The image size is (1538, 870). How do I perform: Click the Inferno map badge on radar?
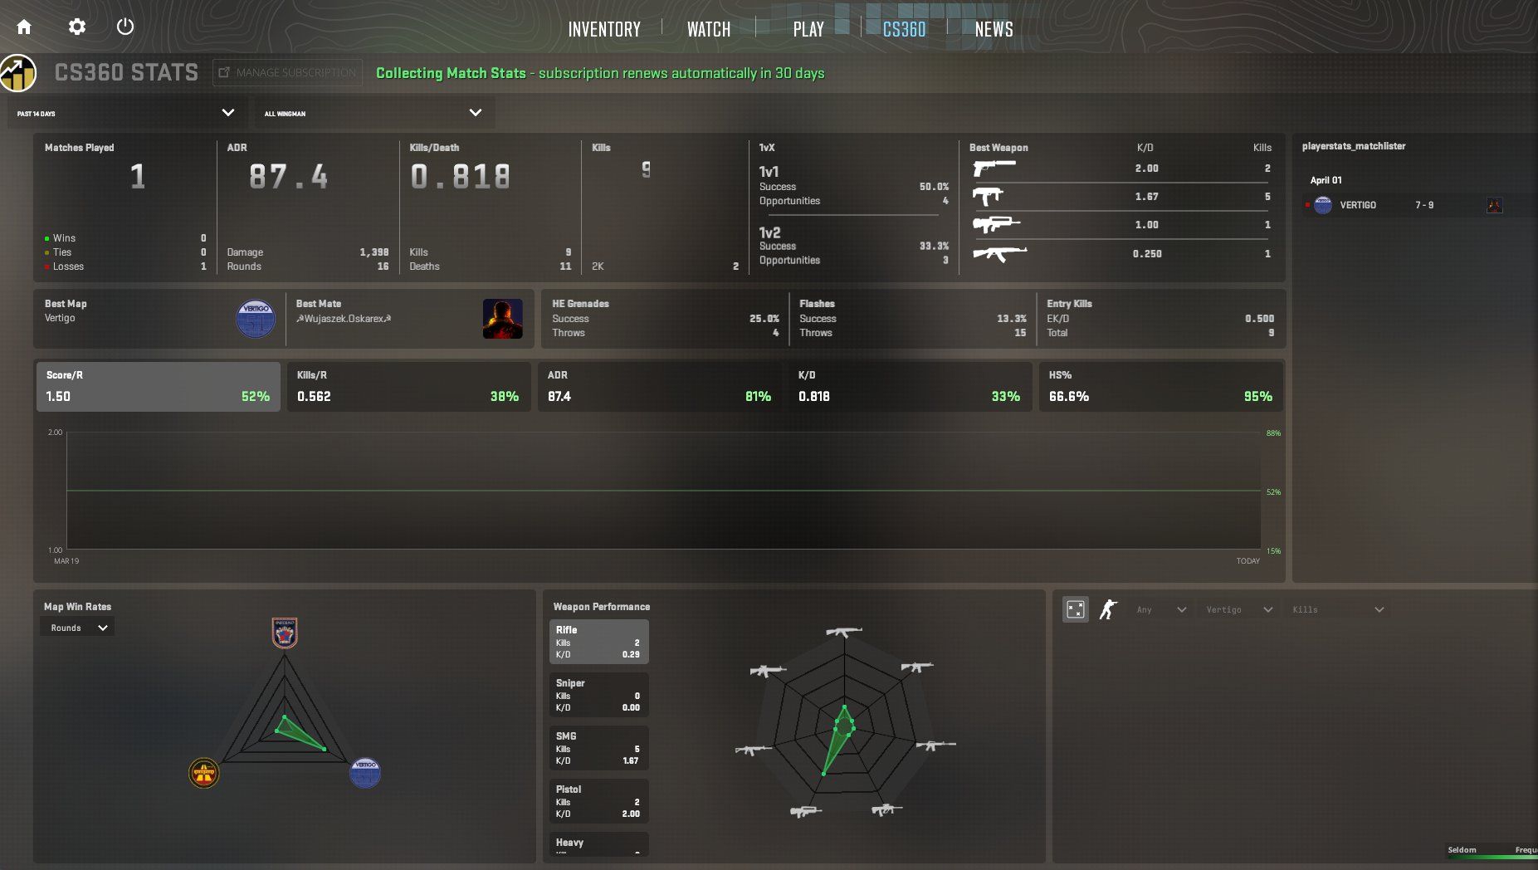285,633
